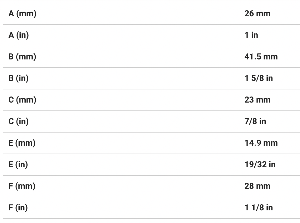Click the "B (in)" row label
The image size is (300, 223).
18,78
